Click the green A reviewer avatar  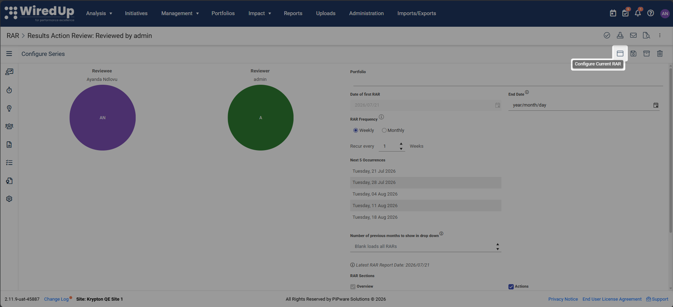[x=261, y=117]
